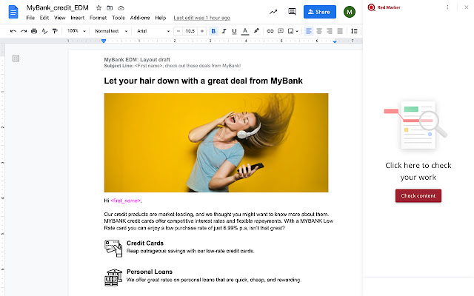474x296 pixels.
Task: Open the insert image dropdown
Action: 293,31
